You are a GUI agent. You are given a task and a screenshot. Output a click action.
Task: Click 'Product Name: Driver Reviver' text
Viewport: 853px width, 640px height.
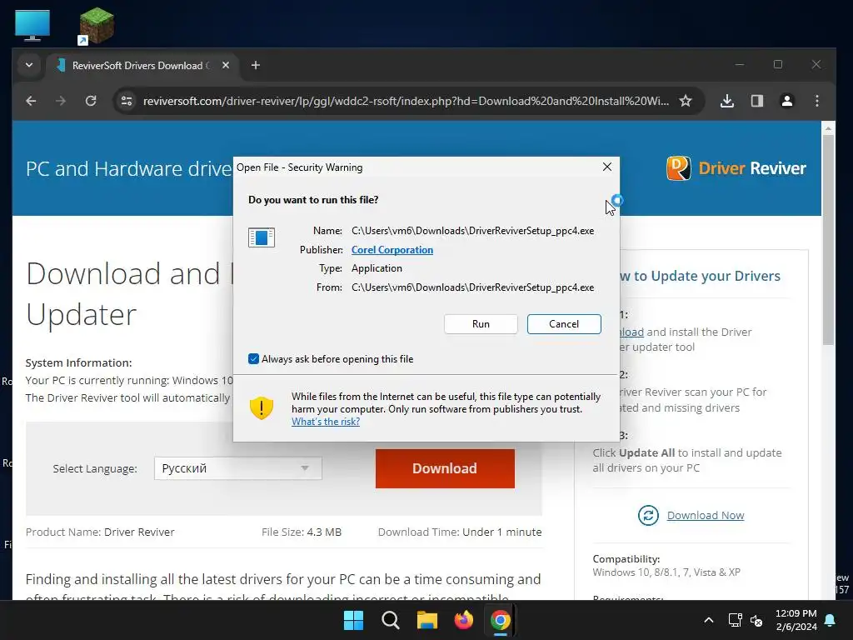tap(100, 532)
